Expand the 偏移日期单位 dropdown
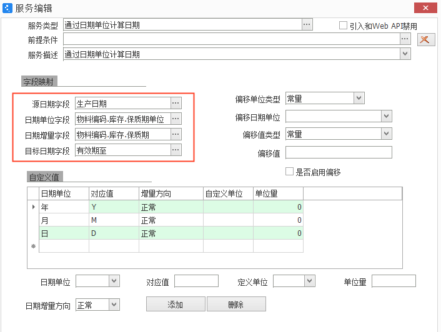This screenshot has height=332, width=441. [x=387, y=116]
